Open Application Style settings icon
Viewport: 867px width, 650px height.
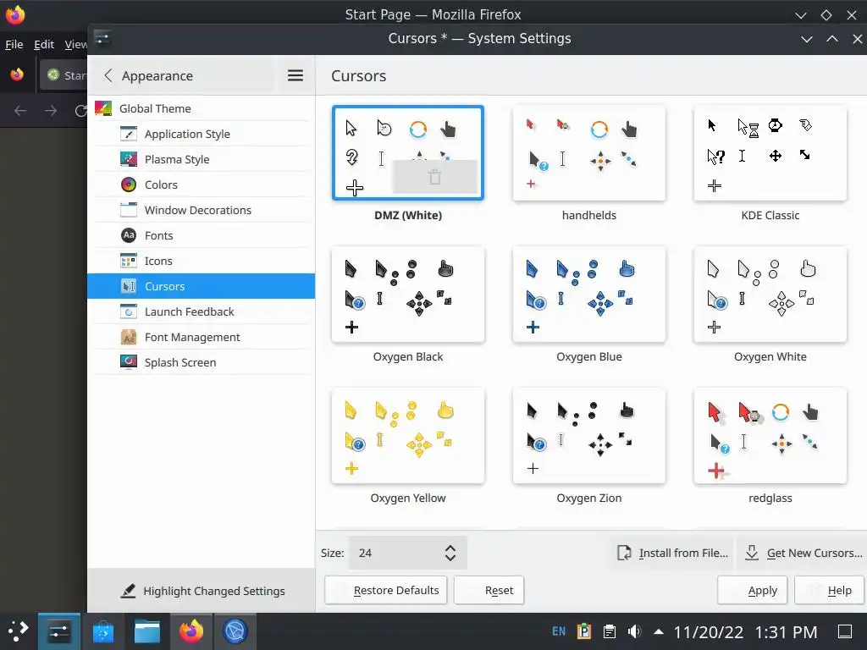coord(129,134)
